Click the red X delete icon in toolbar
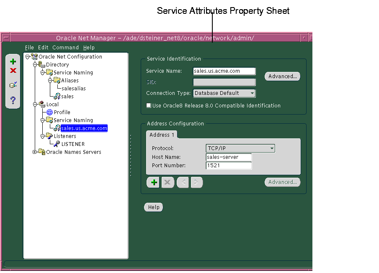 13,71
